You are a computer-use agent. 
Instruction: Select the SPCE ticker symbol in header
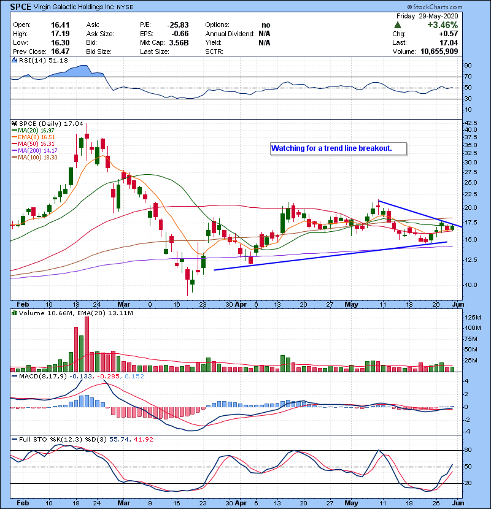[20, 7]
